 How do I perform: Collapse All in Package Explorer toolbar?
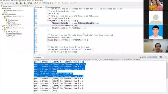23,6
